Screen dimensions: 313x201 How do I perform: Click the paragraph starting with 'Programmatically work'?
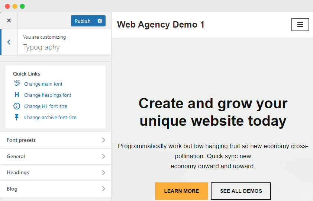coord(213,156)
